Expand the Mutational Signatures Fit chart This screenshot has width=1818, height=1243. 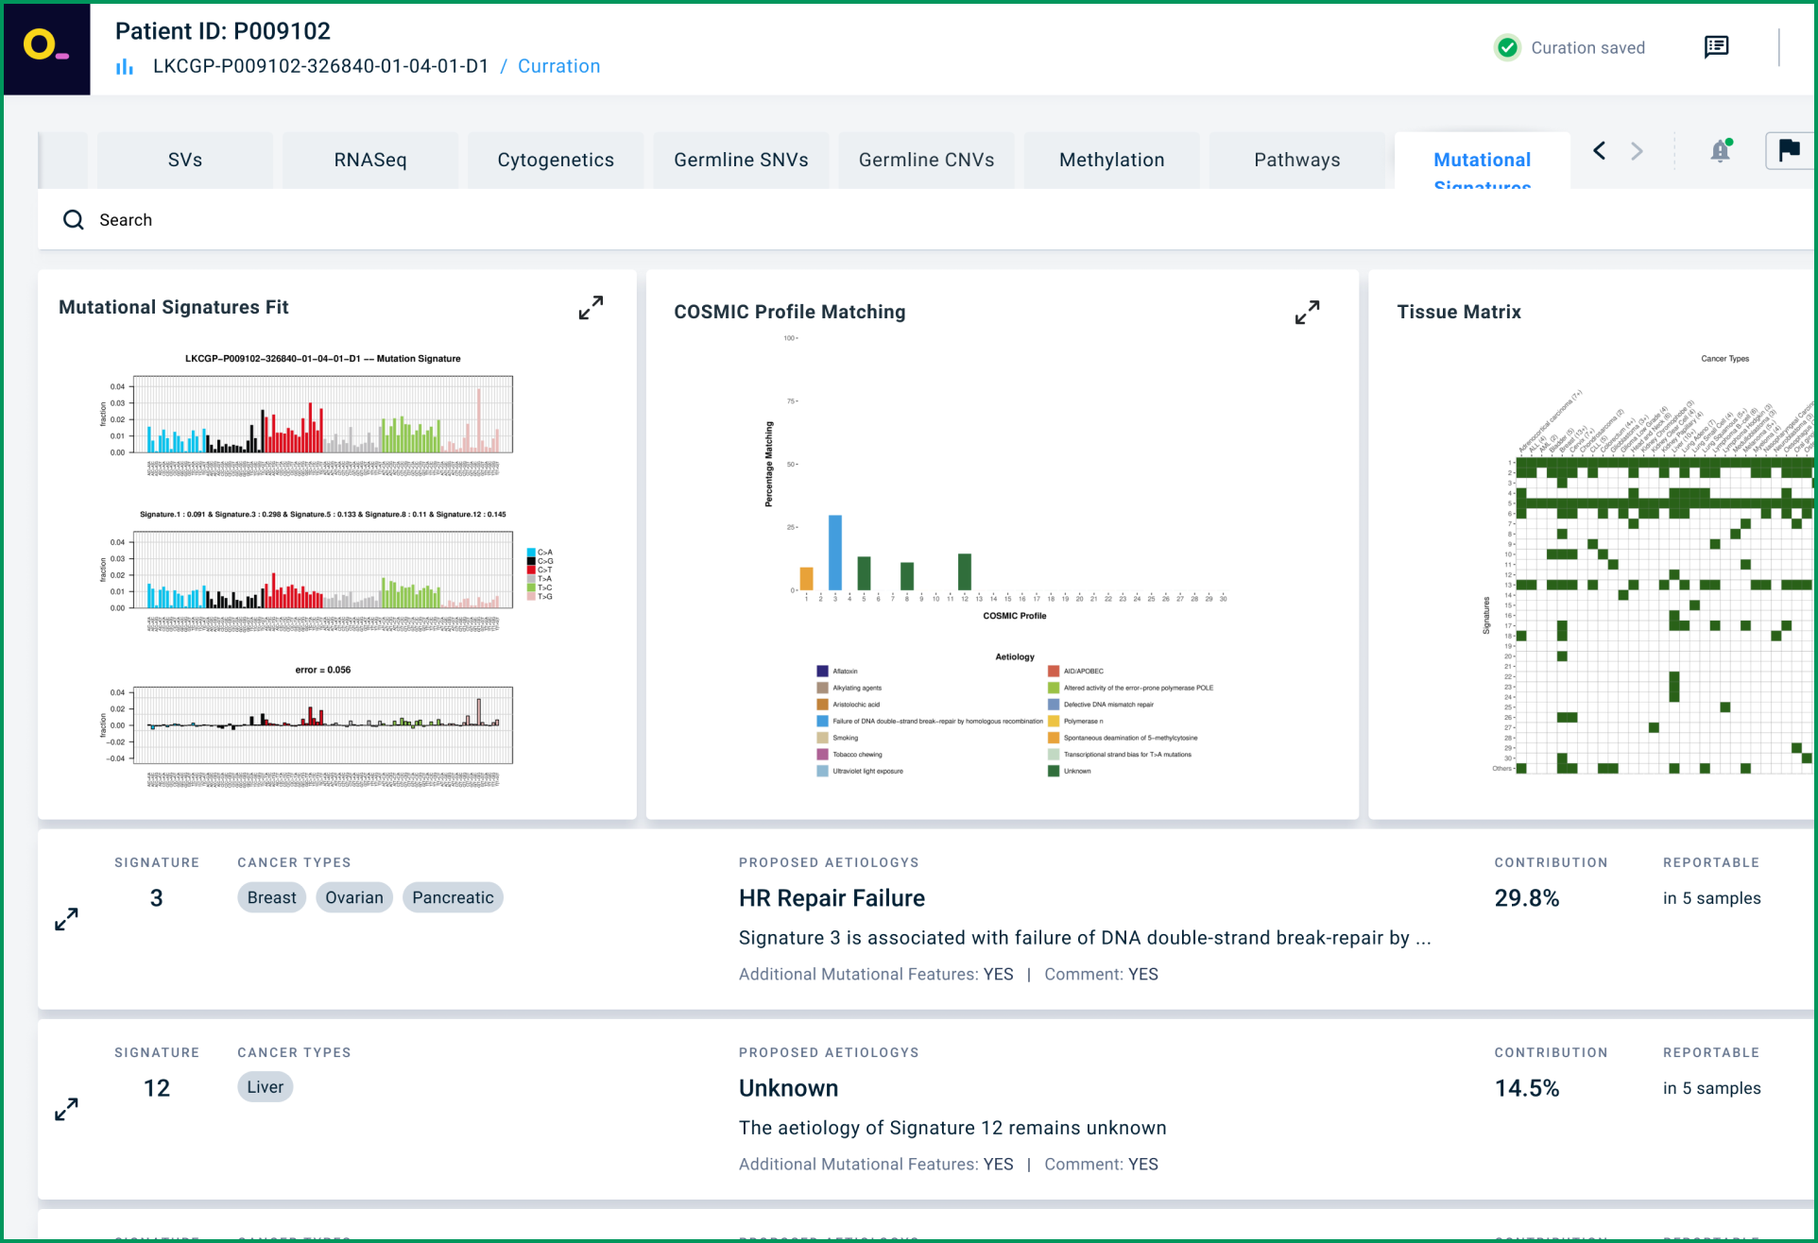[591, 308]
